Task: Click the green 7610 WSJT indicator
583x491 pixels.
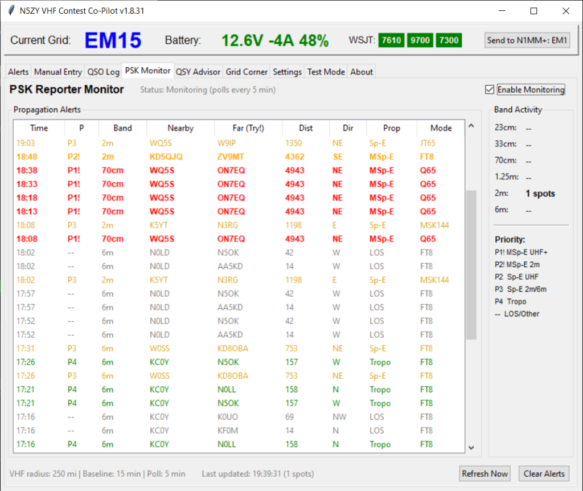Action: [x=391, y=40]
